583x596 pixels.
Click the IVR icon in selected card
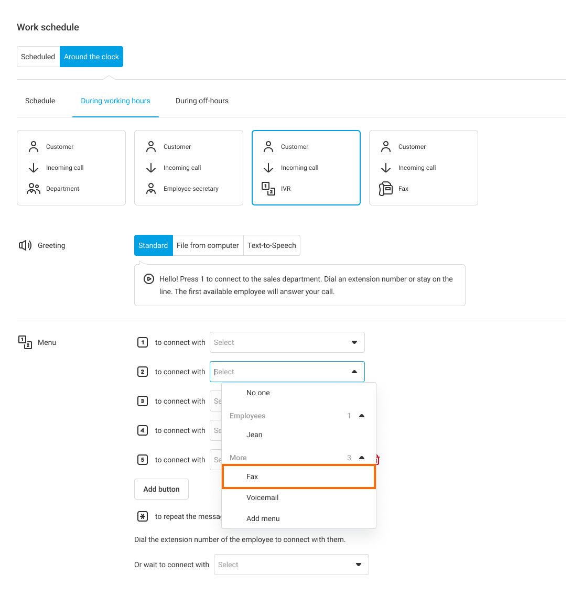268,189
